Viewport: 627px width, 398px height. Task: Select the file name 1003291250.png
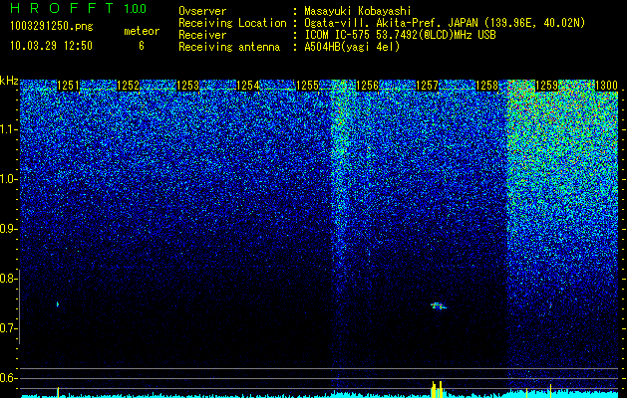[52, 27]
